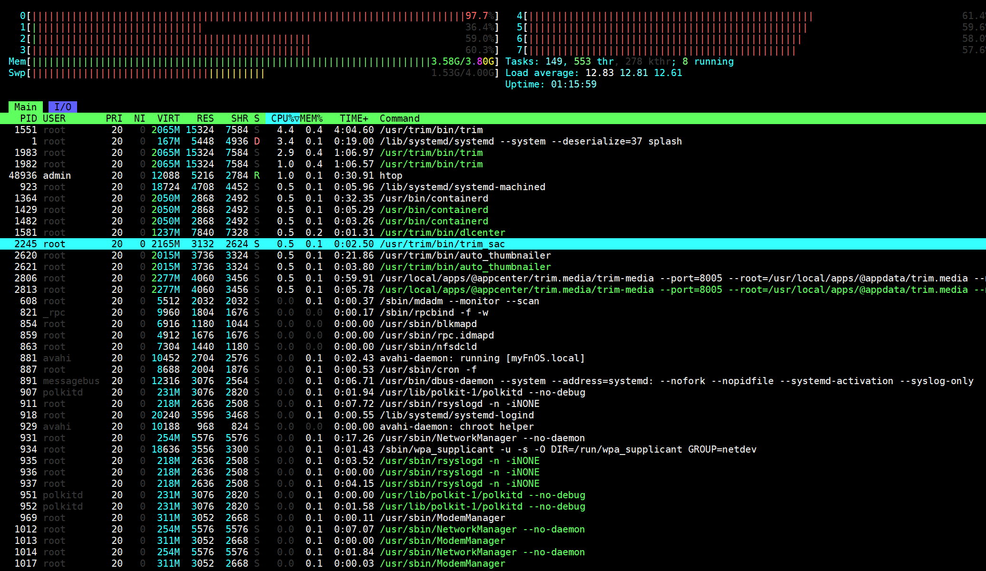Click the VIRT column header
Screen dimensions: 986x571
pyautogui.click(x=168, y=118)
